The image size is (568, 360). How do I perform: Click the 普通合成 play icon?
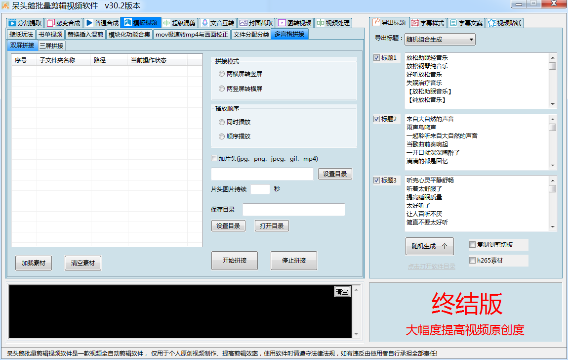pos(89,23)
